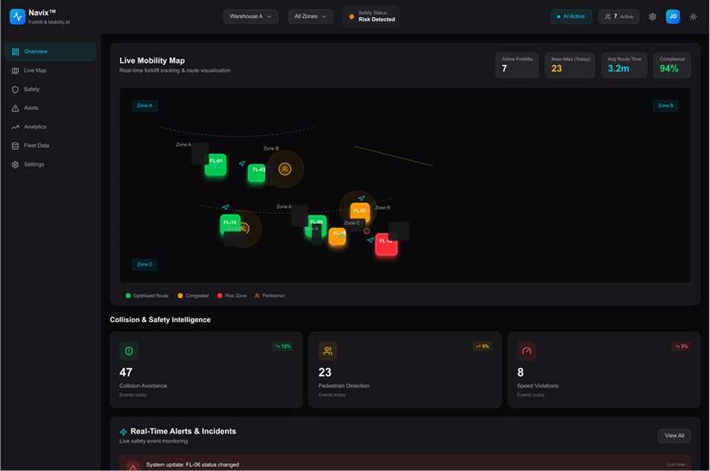Click the Speed Violations gauge icon
Viewport: 710px width, 471px height.
coord(527,351)
